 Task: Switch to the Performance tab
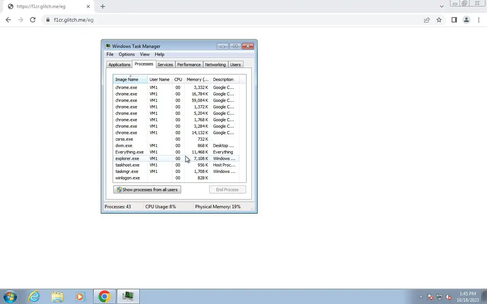tap(189, 65)
